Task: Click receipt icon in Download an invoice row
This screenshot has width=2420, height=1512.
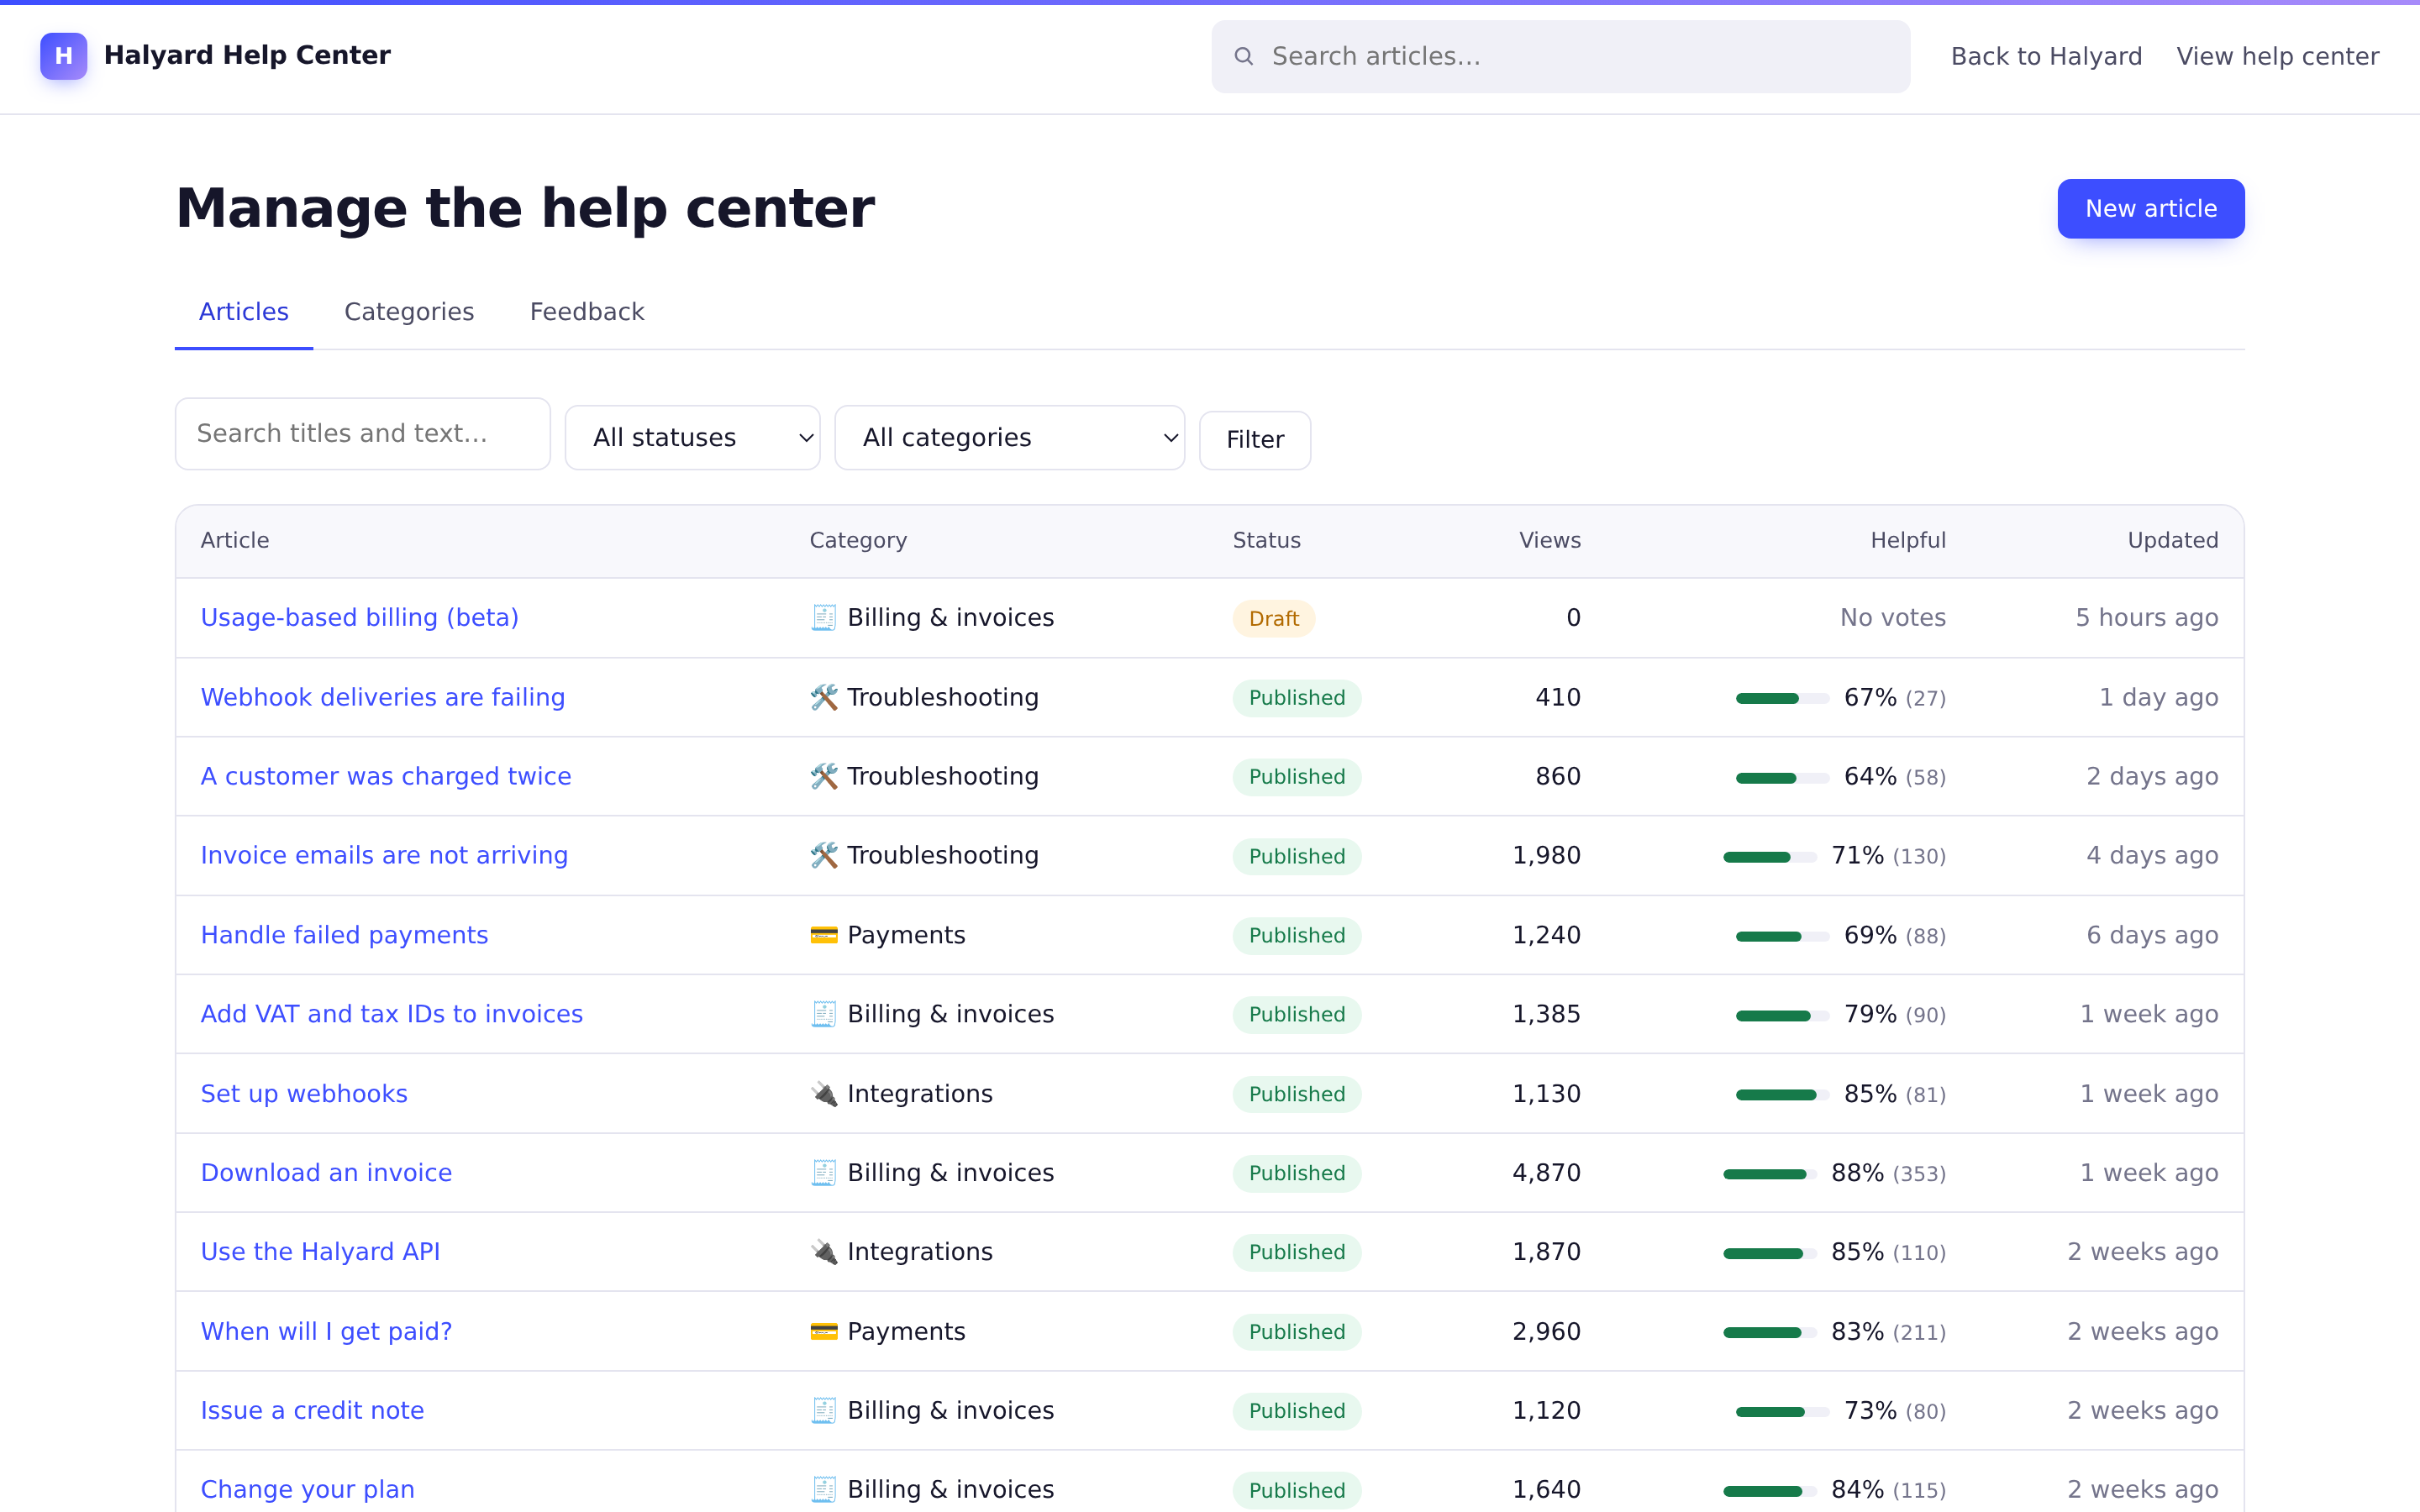Action: point(823,1173)
